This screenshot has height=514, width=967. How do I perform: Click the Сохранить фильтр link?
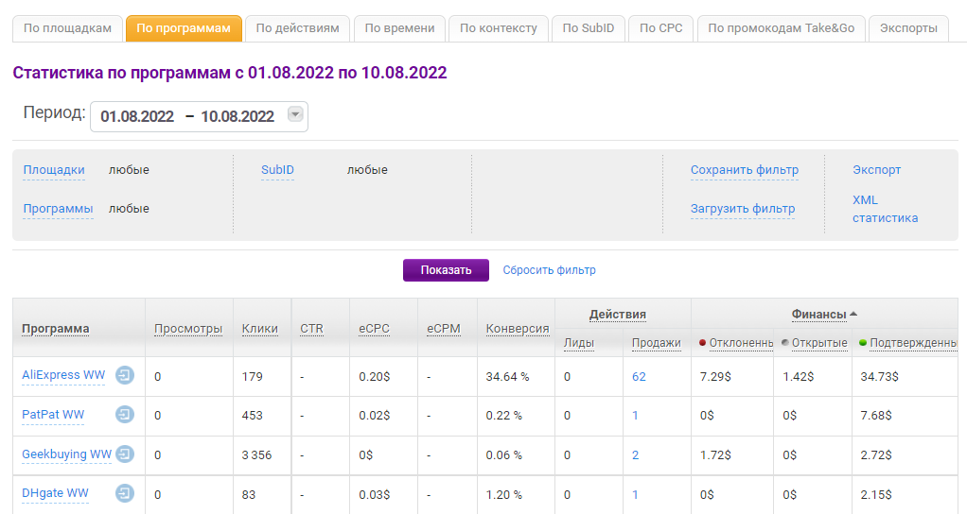(744, 170)
